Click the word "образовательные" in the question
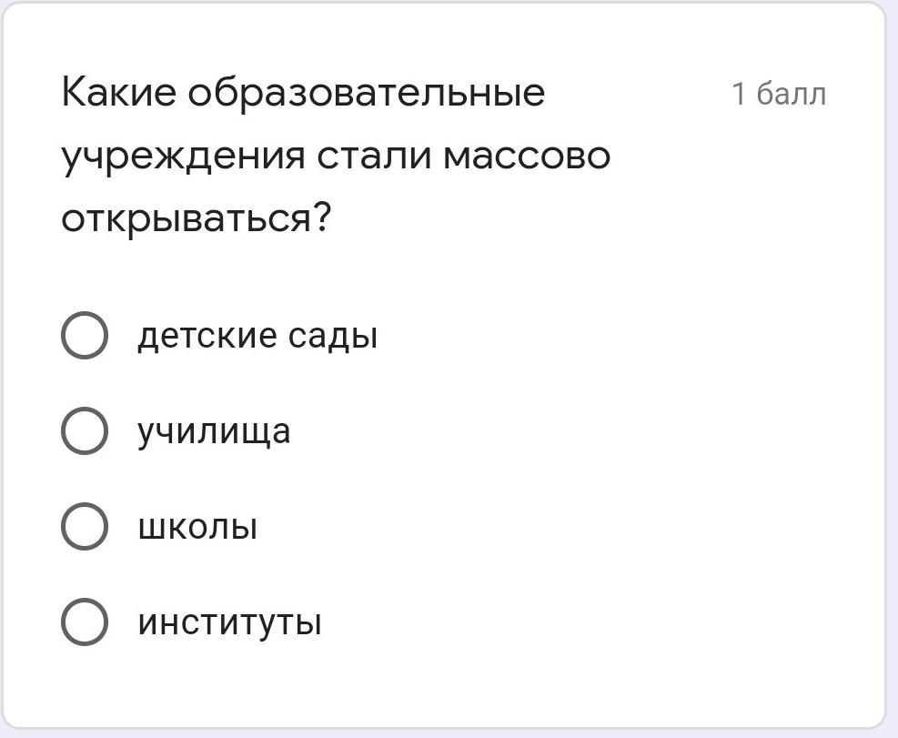Screen dimensions: 898x738 click(x=367, y=93)
